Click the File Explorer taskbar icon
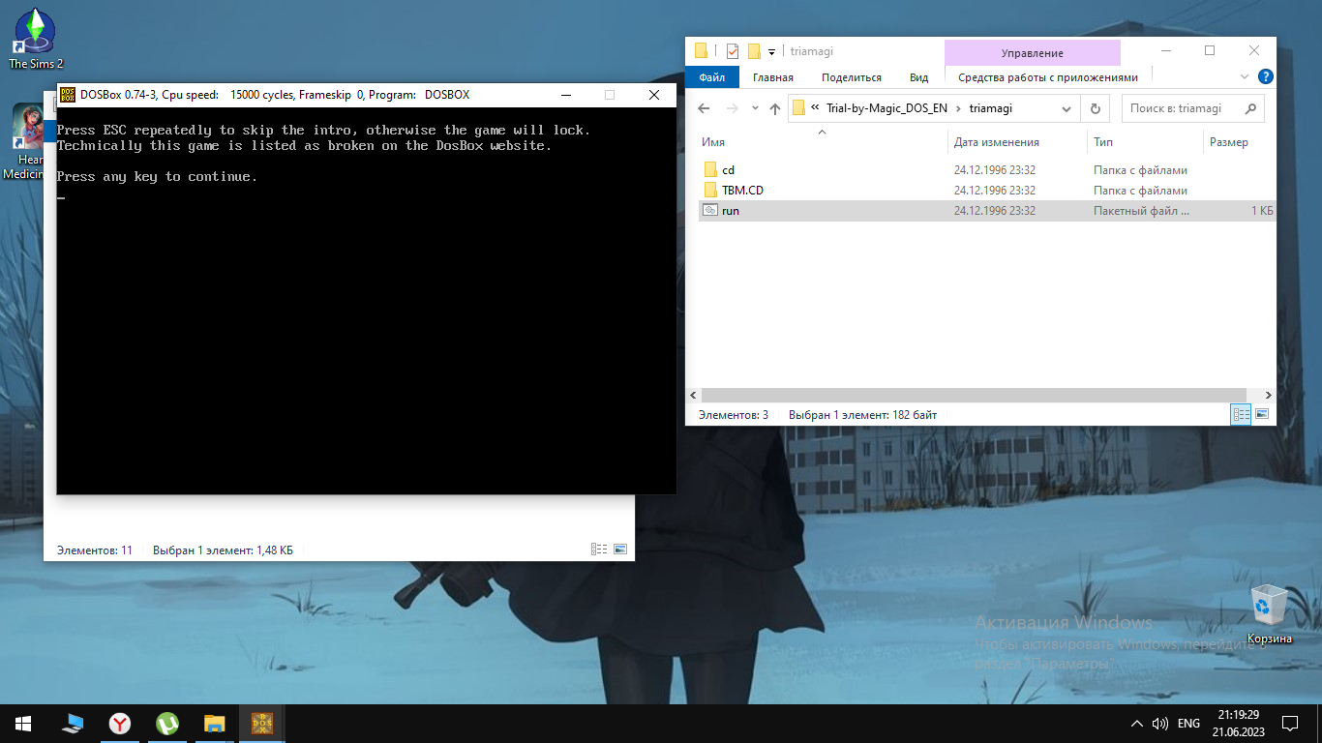The width and height of the screenshot is (1322, 743). [215, 723]
